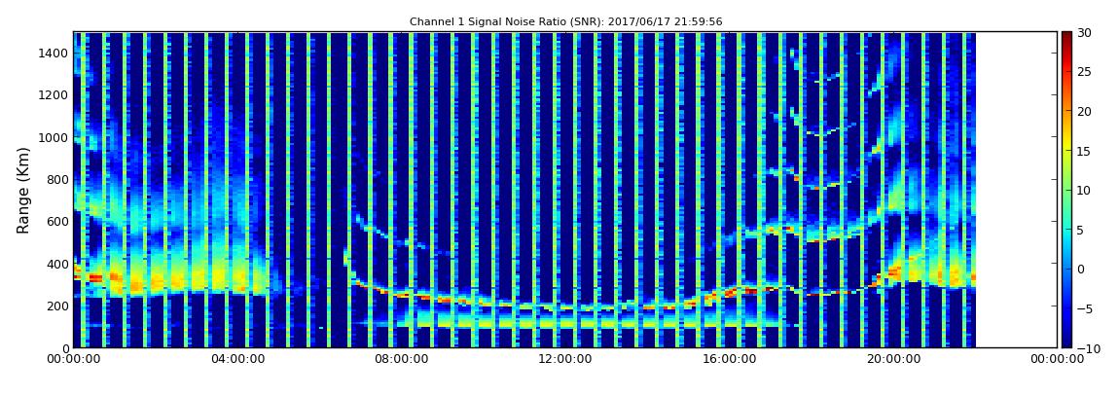Click the '16:00:00' time axis tick
This screenshot has height=396, width=1119.
(x=728, y=360)
